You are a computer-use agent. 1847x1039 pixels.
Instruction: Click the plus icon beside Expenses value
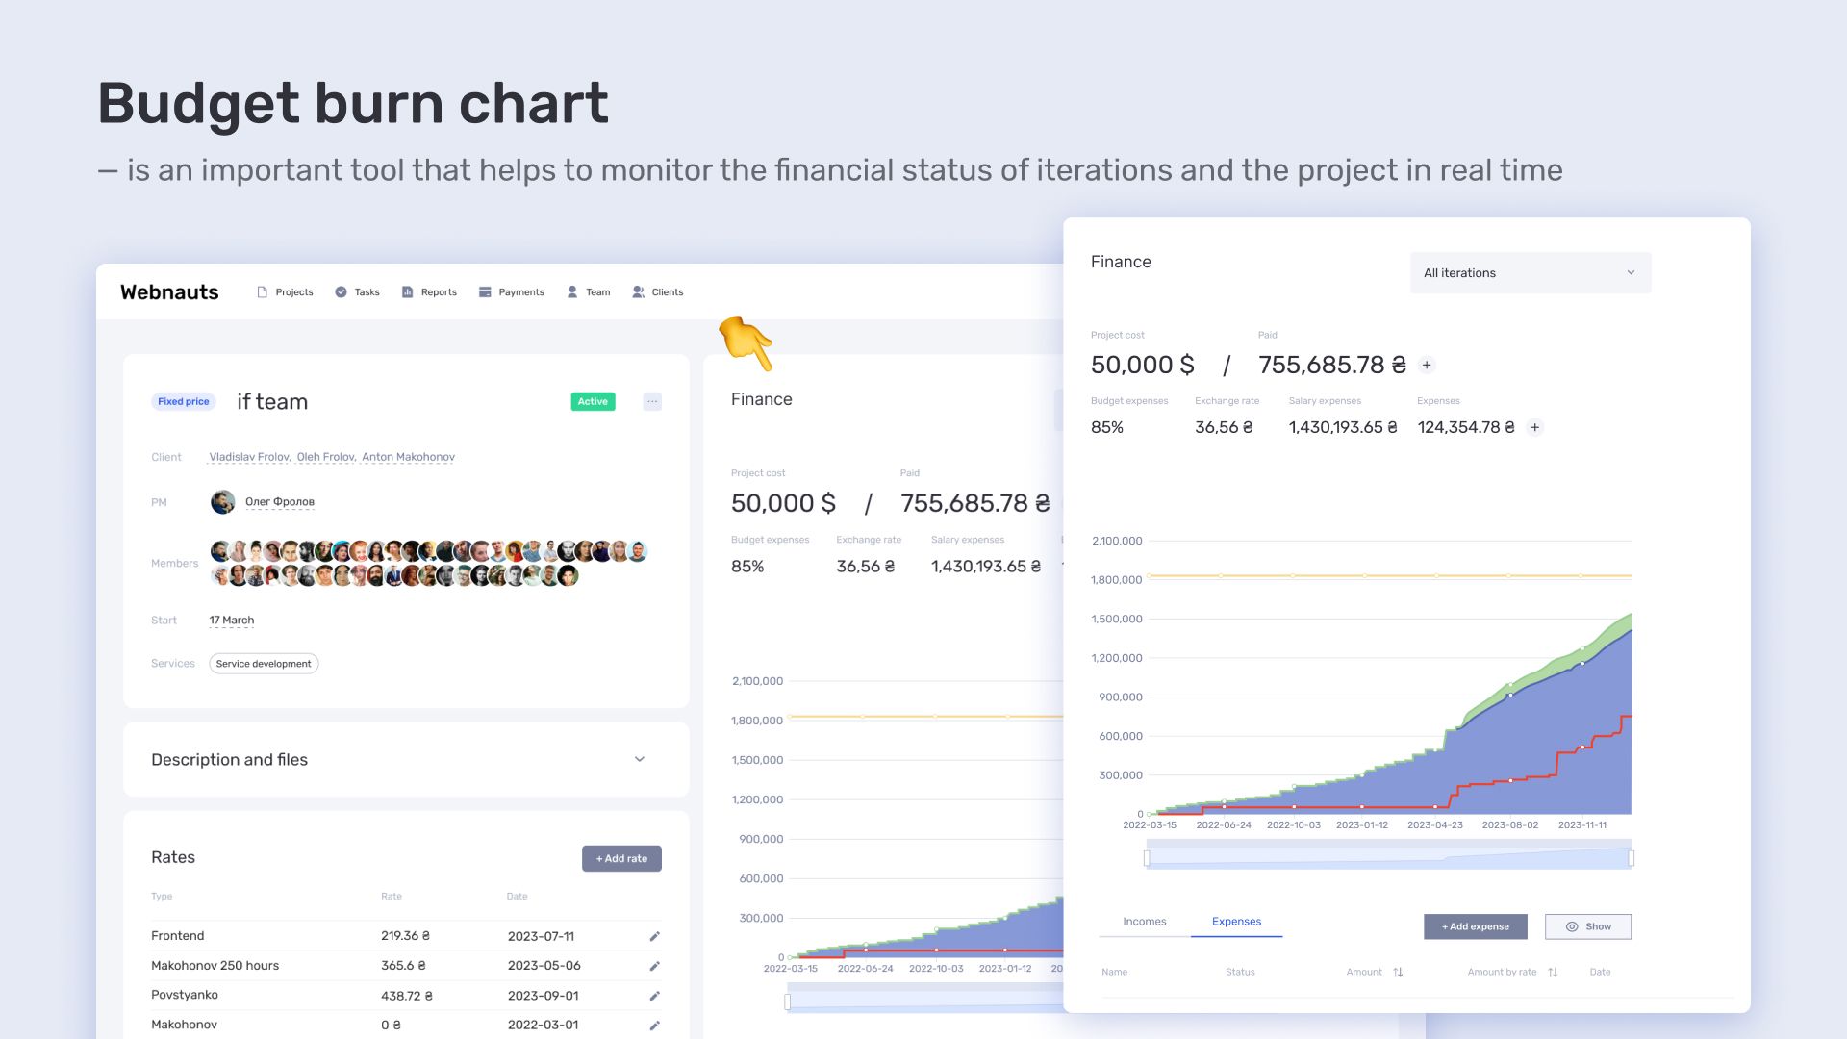(x=1535, y=427)
